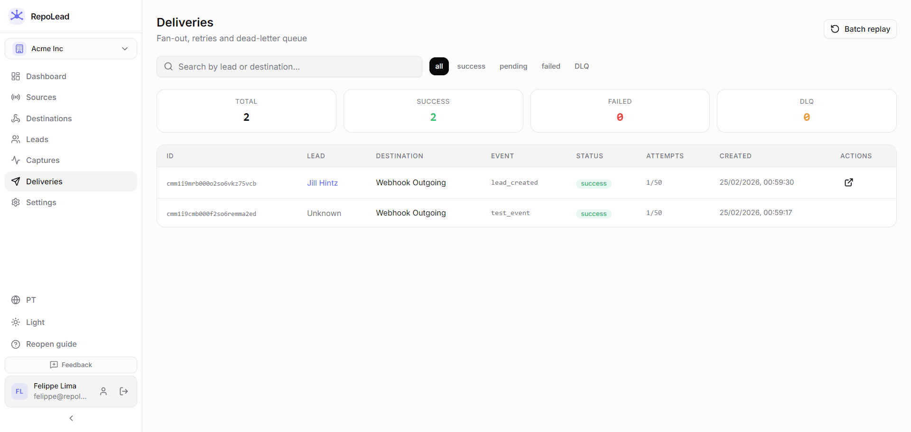Click the RepoLead logo icon

tap(17, 15)
